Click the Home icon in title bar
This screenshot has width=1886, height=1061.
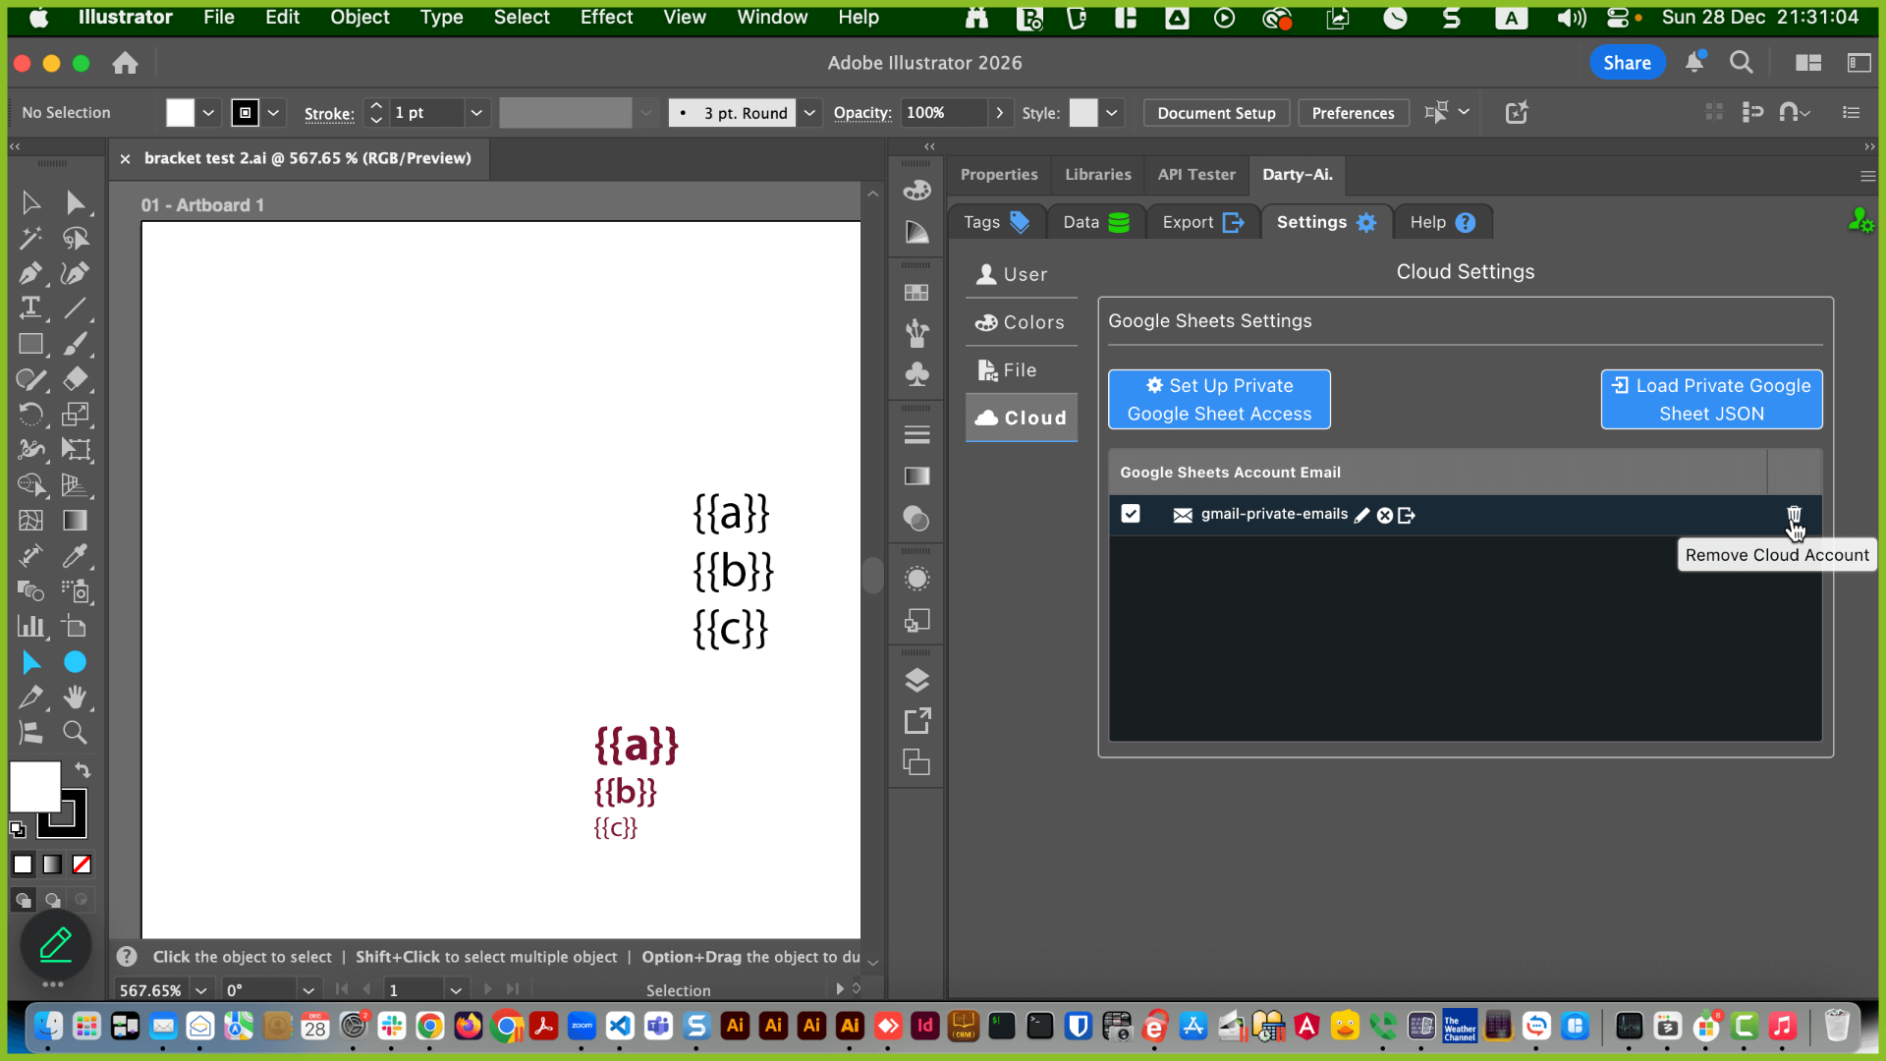coord(125,64)
